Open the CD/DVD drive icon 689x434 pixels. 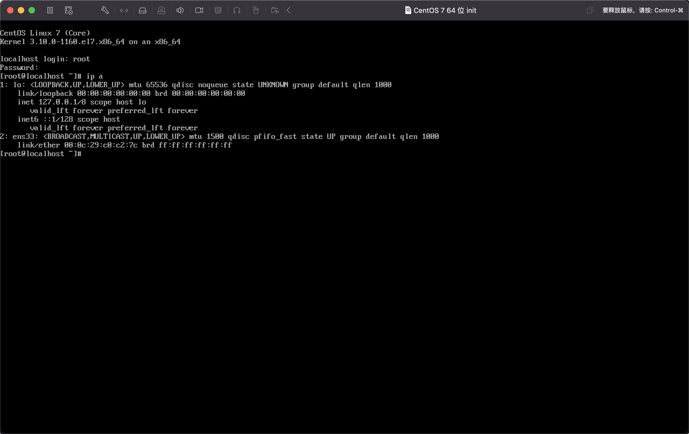click(161, 10)
